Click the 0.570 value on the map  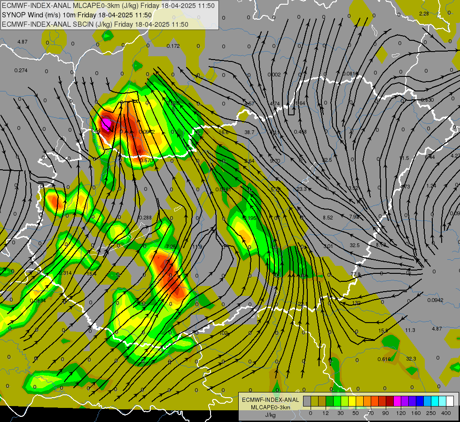[147, 160]
